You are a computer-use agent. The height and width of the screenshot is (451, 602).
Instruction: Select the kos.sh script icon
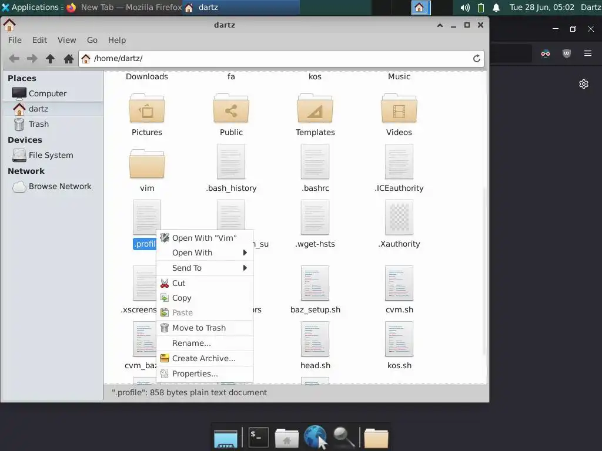pos(399,339)
